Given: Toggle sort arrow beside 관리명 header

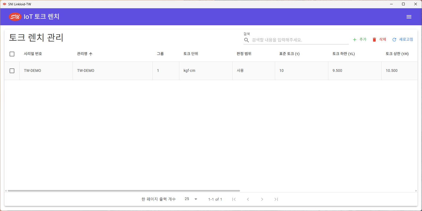Looking at the screenshot, I should click(91, 54).
